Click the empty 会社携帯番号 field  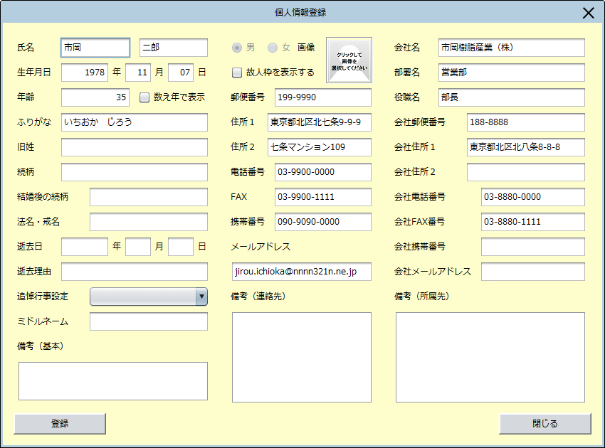coord(533,247)
